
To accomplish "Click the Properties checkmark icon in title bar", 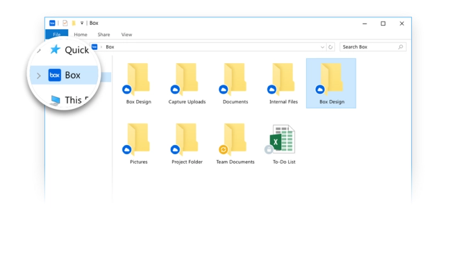I will click(x=65, y=23).
